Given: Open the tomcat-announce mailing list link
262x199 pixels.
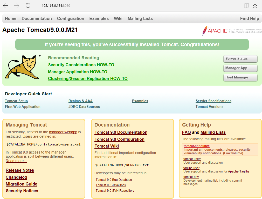Looking at the screenshot, I should pos(197,146).
